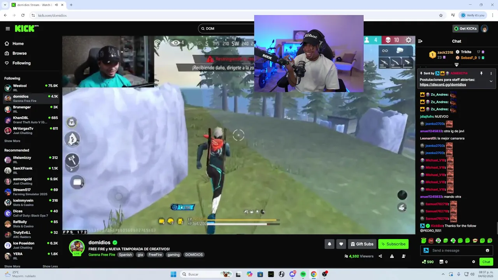Show less recommended channels
Viewport: 498px width, 280px height.
50,266
